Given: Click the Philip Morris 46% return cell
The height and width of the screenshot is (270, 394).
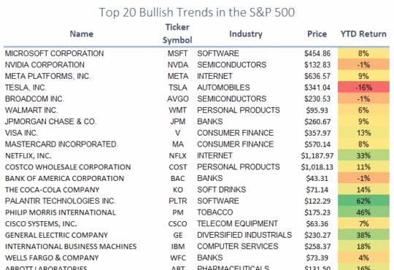Looking at the screenshot, I should pos(363,212).
